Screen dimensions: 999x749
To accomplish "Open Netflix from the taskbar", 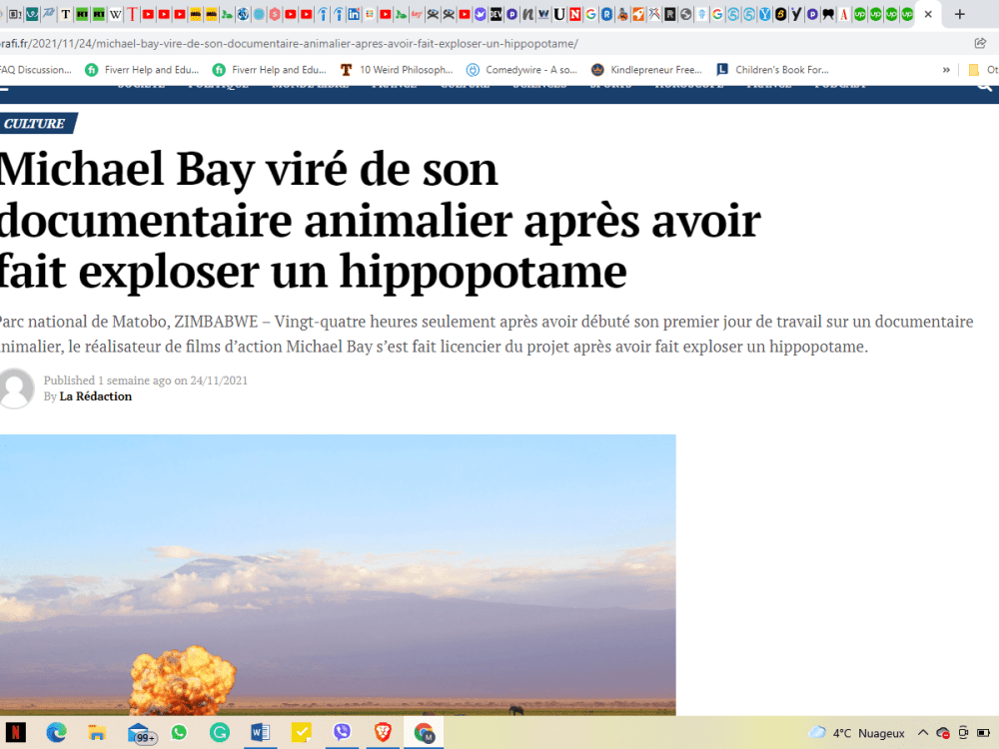I will tap(16, 732).
